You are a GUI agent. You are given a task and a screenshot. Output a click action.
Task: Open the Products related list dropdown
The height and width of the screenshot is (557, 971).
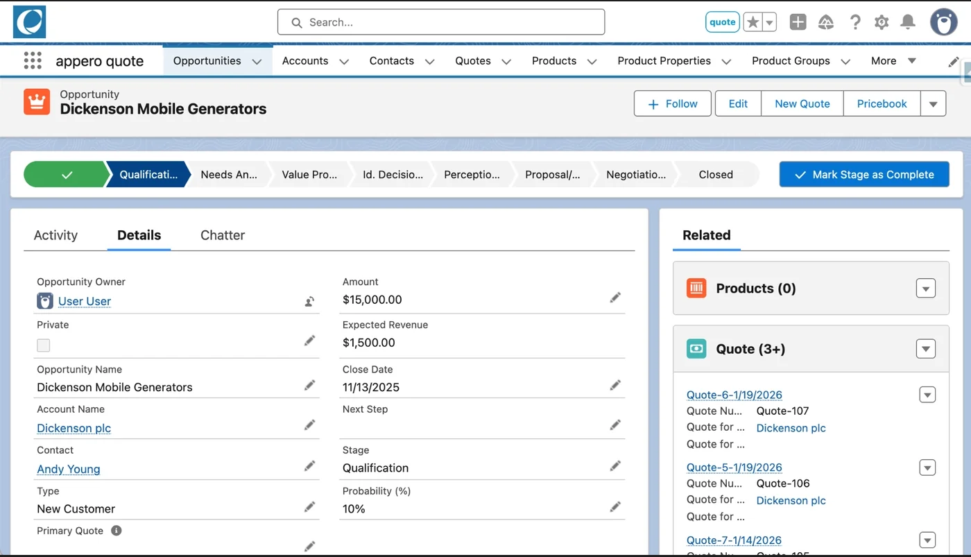pyautogui.click(x=926, y=288)
